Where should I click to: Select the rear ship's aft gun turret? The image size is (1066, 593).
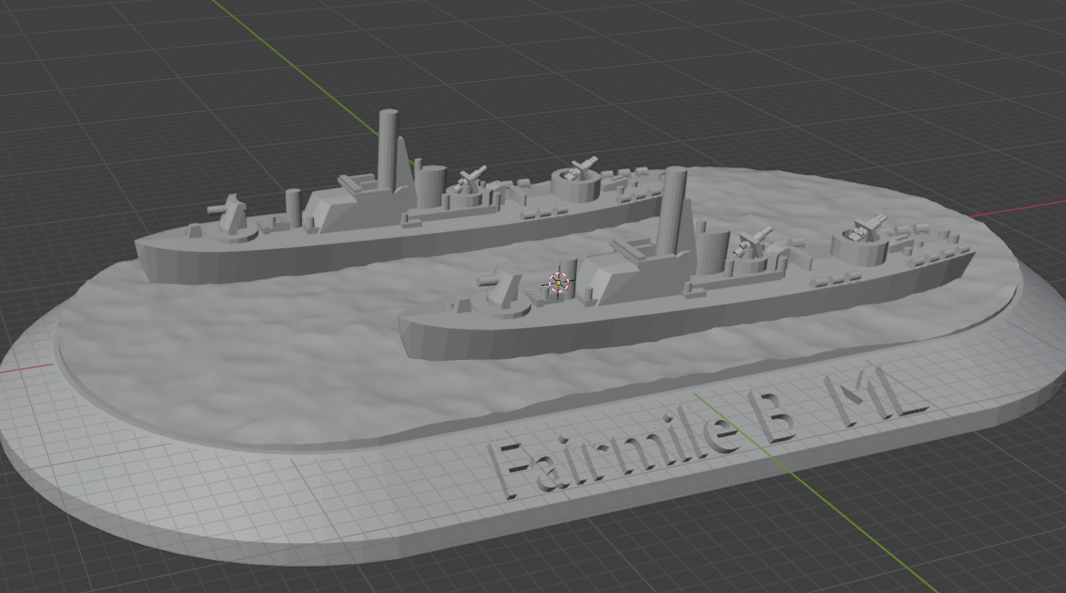(x=577, y=179)
